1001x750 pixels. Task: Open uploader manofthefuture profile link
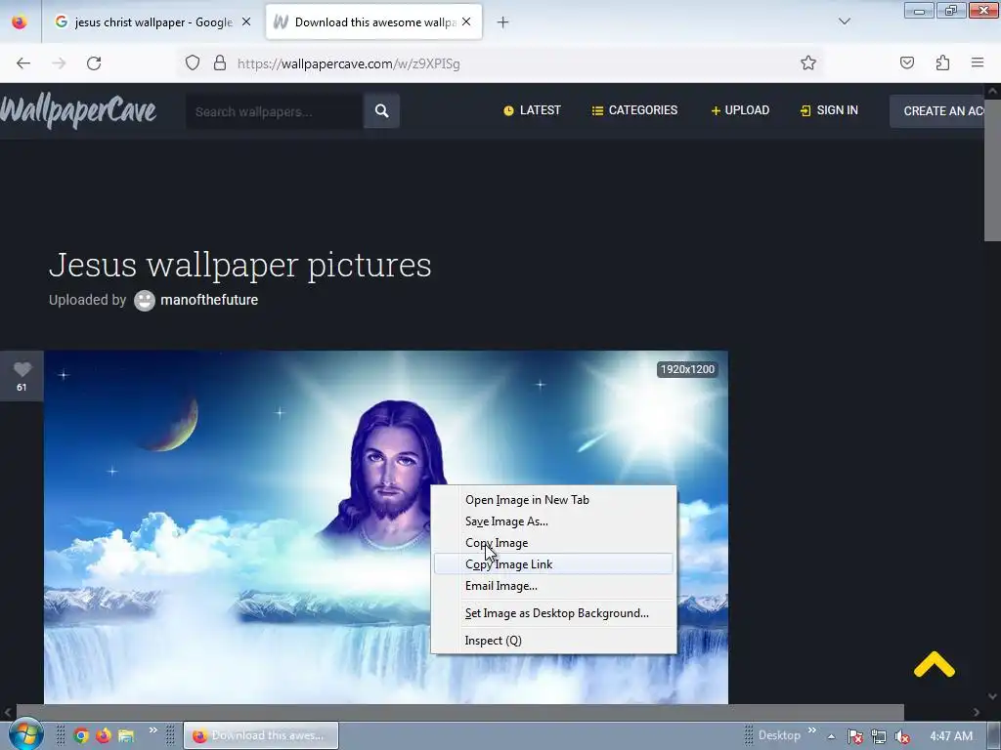coord(209,300)
